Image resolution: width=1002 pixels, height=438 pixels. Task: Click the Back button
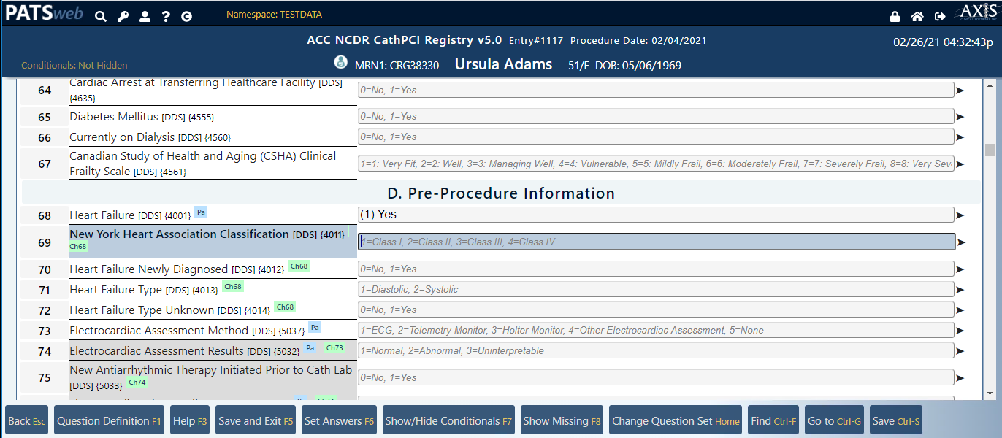click(x=26, y=420)
